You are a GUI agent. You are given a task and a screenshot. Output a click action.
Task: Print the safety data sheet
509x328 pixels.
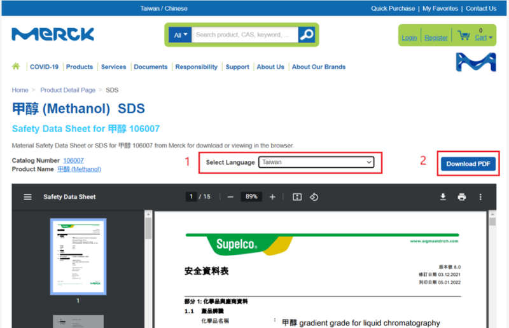click(462, 197)
